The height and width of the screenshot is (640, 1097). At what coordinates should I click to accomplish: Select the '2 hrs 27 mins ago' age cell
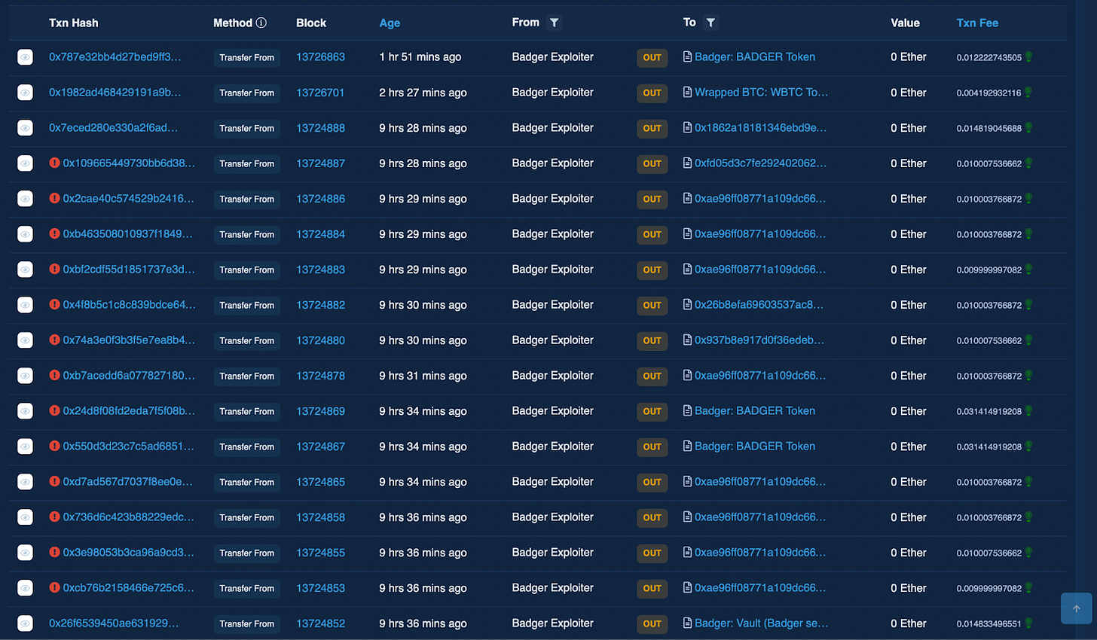click(x=423, y=93)
